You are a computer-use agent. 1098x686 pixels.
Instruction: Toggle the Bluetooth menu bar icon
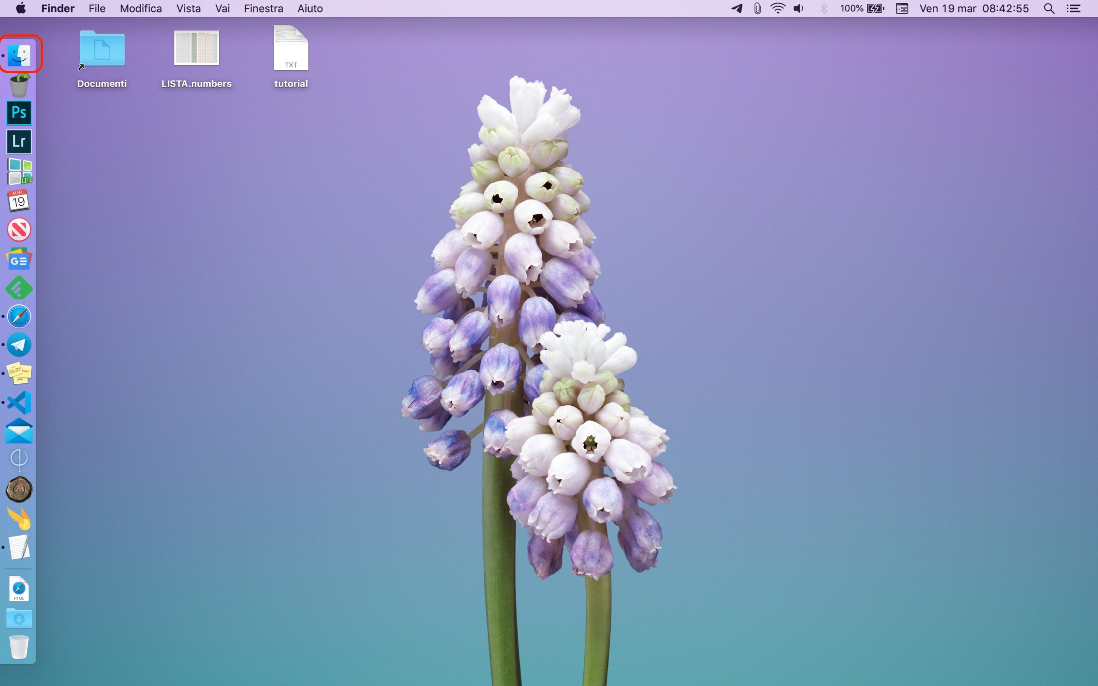[823, 9]
